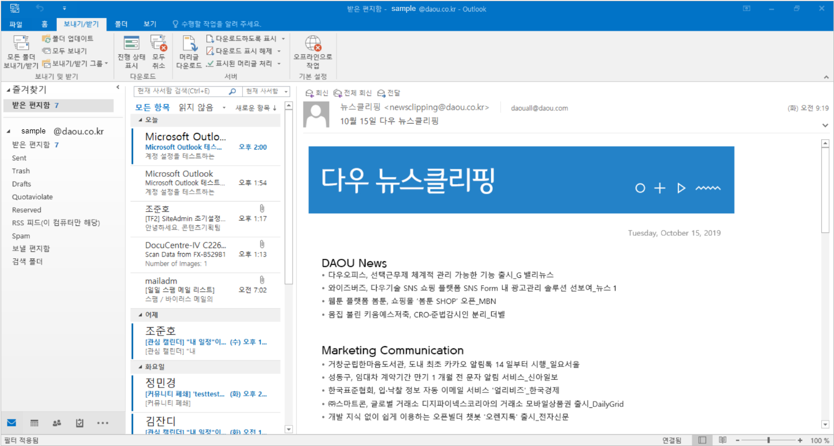Select the 읽지 않음 filter
This screenshot has width=834, height=446.
(x=195, y=107)
